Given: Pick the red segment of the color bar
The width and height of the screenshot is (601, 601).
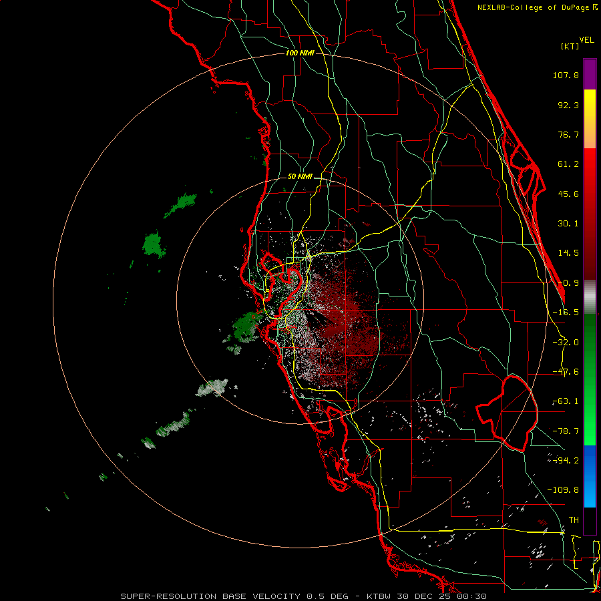Looking at the screenshot, I should point(590,214).
